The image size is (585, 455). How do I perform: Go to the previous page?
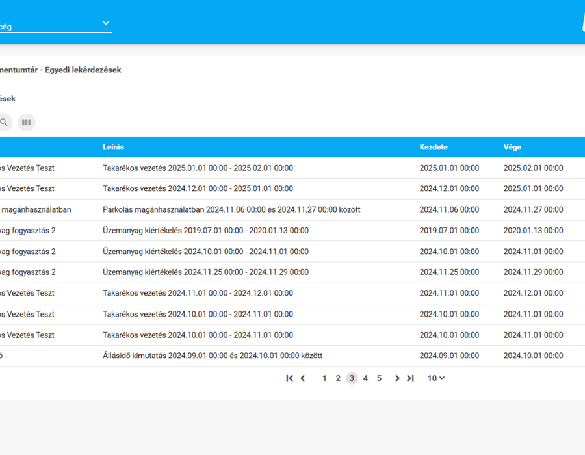[303, 378]
